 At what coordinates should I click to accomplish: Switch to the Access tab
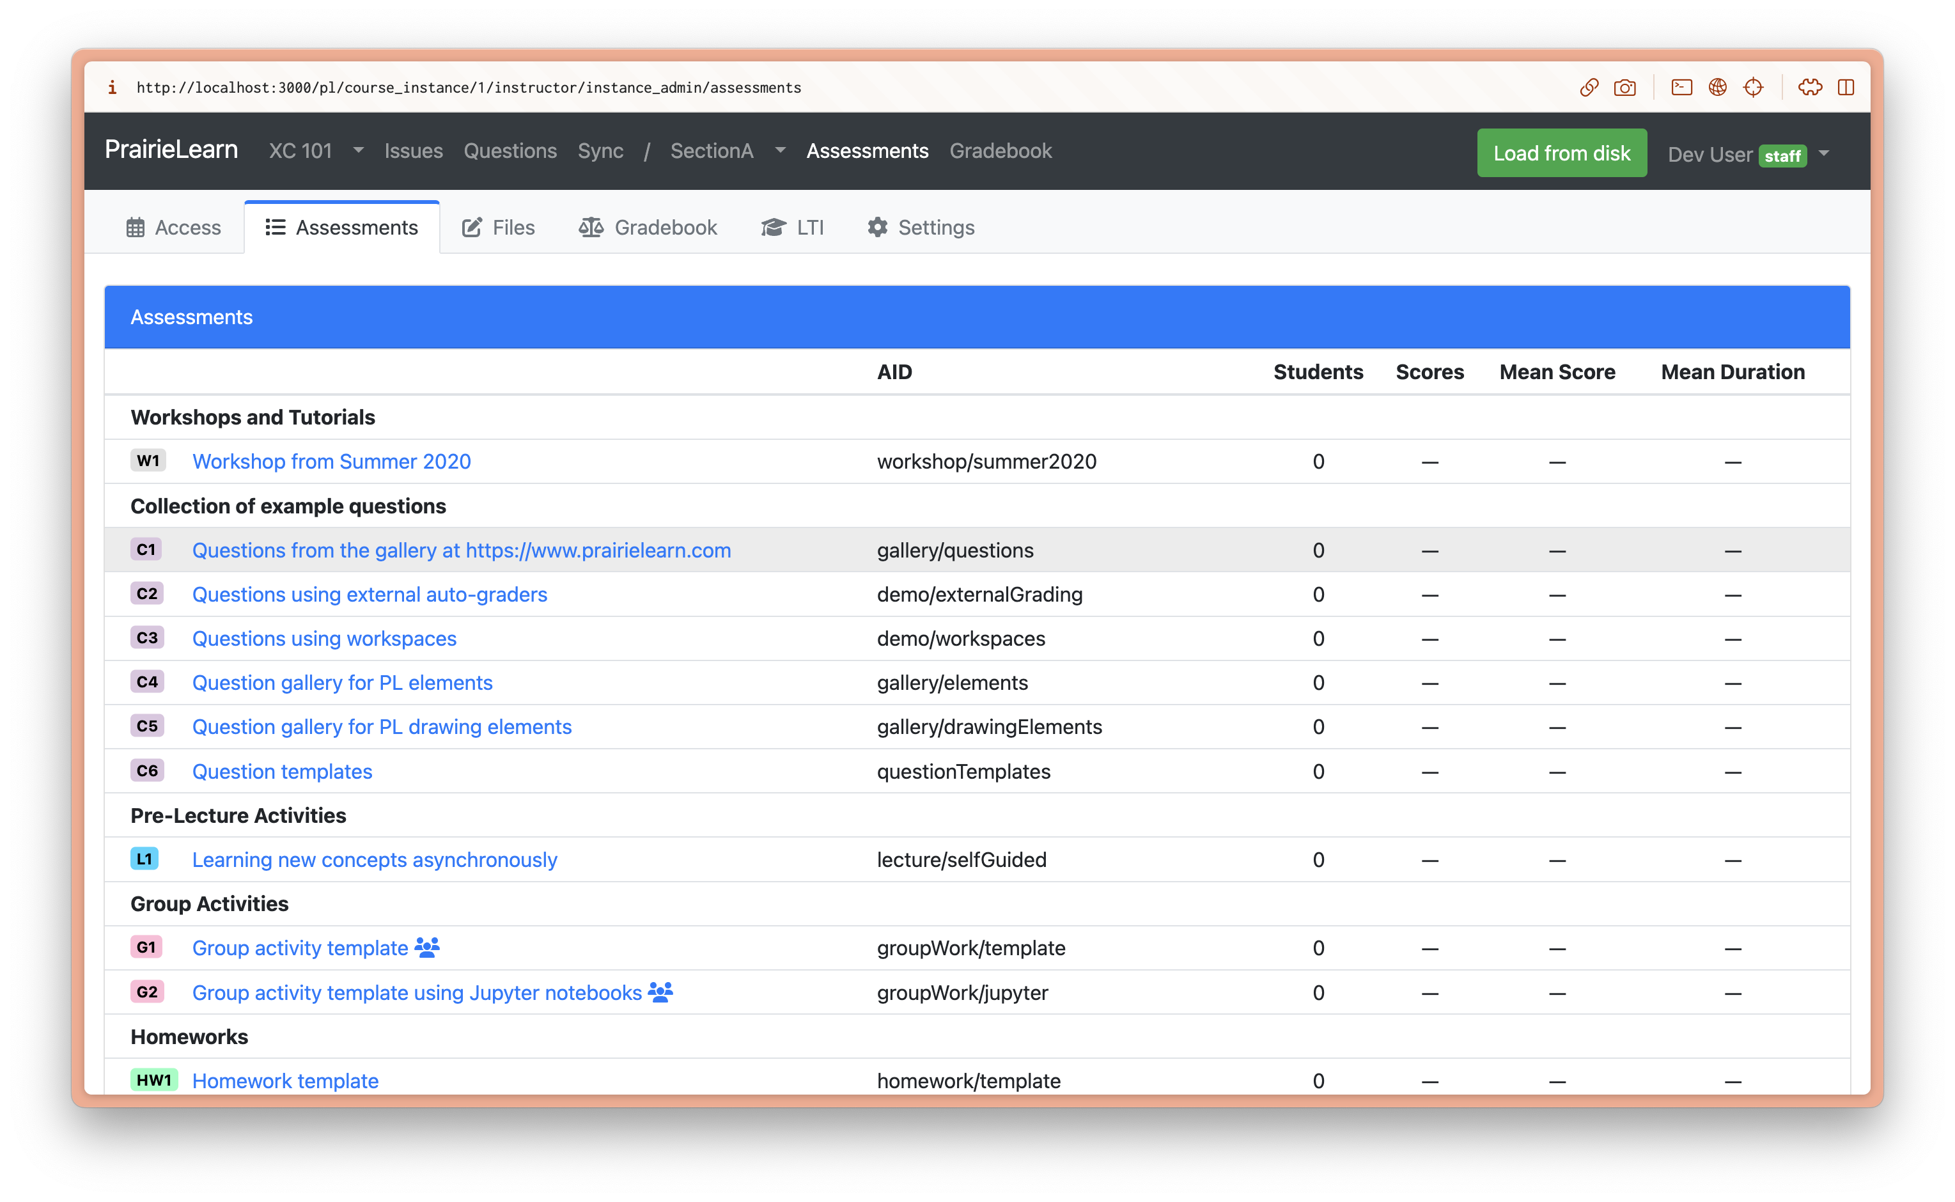point(173,228)
